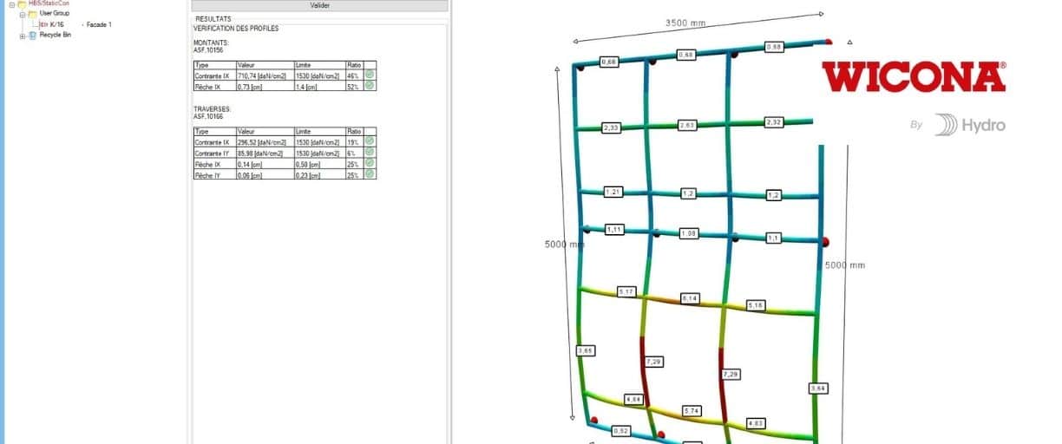The image size is (1062, 444).
Task: Click the green check for Traverses 19% row
Action: coord(370,140)
